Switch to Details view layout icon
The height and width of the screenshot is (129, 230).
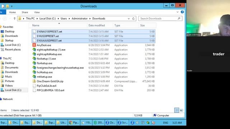pyautogui.click(x=177, y=110)
